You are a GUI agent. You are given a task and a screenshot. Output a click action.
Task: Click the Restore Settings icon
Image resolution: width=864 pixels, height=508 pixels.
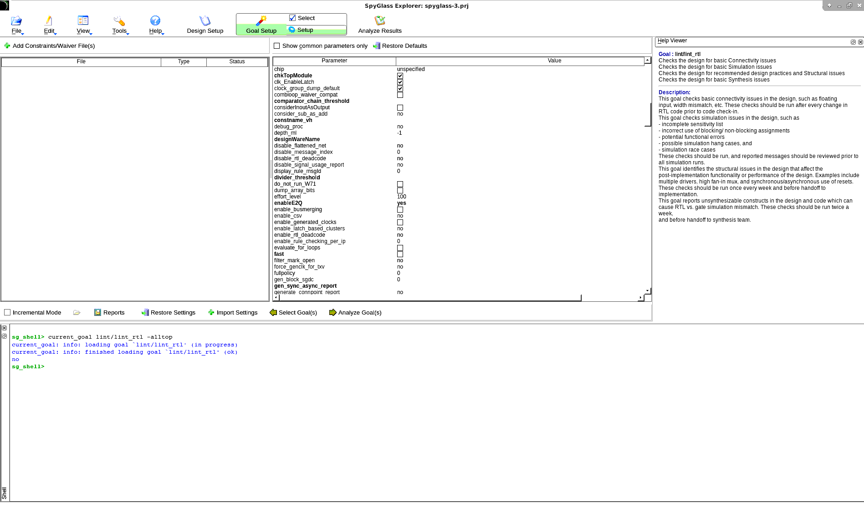click(145, 312)
